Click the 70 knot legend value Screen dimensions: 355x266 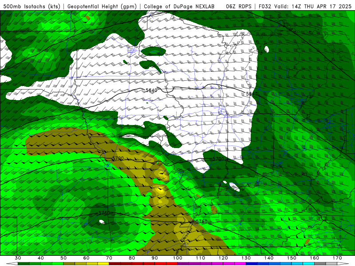[x=109, y=258]
